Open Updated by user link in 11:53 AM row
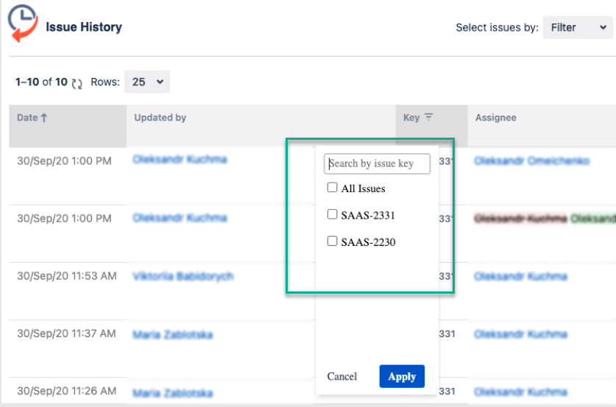Screen dimensions: 616x407 coord(183,276)
